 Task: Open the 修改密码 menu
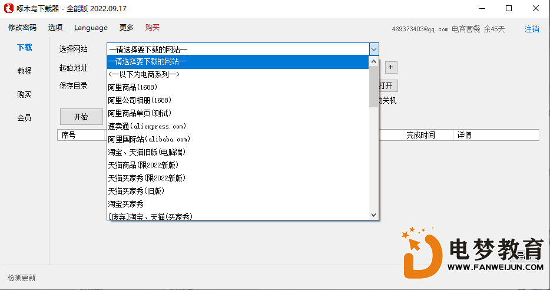[x=22, y=27]
